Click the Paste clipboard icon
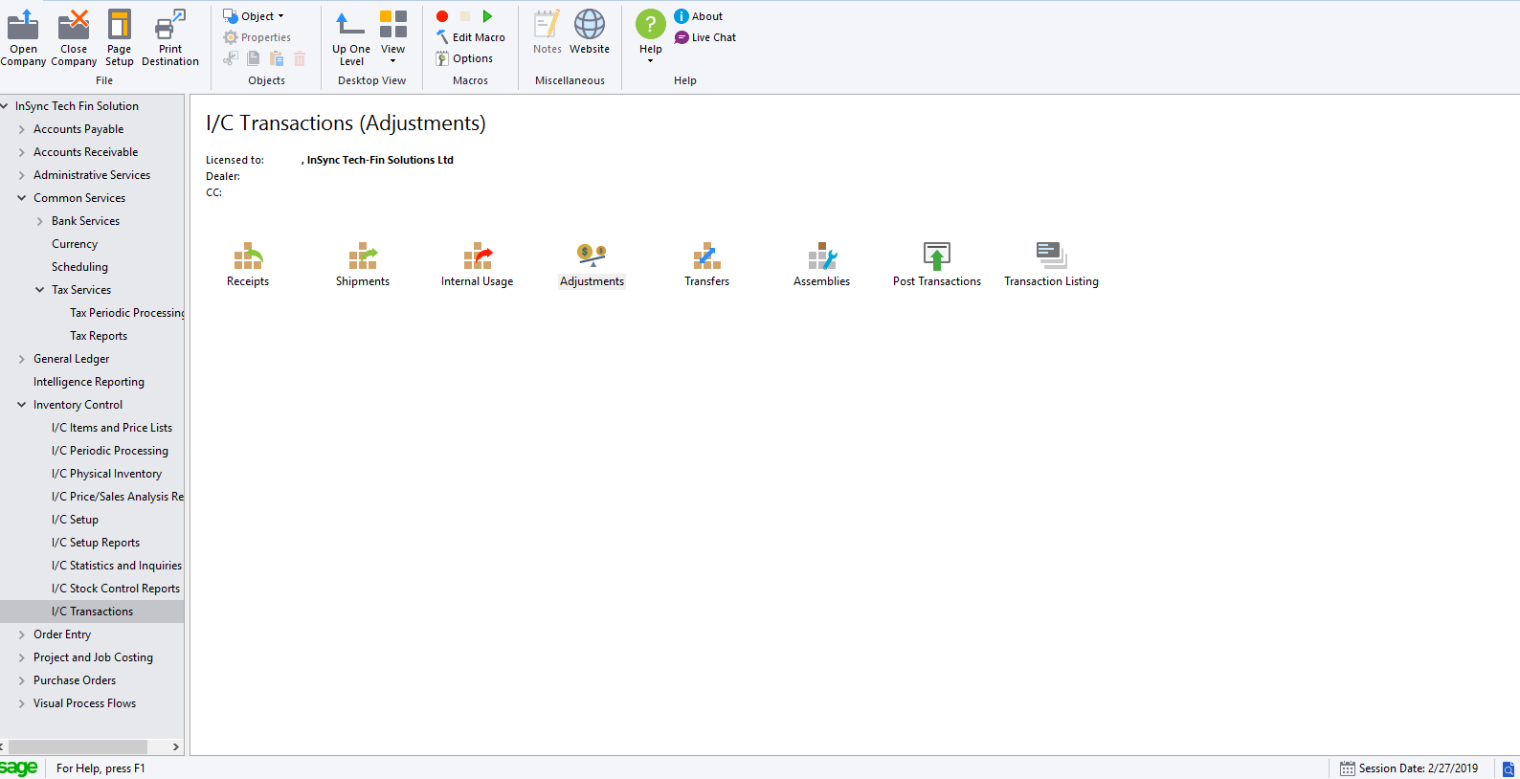1520x779 pixels. (277, 58)
